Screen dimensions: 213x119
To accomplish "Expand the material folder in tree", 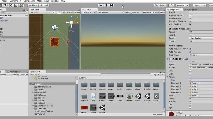I will coord(33,92).
